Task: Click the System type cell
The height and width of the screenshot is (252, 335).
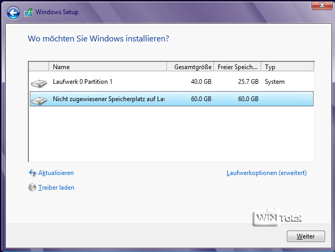Action: point(274,82)
